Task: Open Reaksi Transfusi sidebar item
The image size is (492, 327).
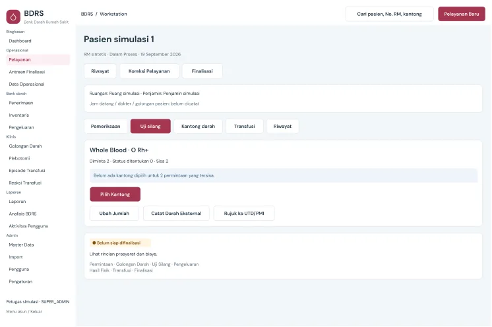Action: point(25,183)
